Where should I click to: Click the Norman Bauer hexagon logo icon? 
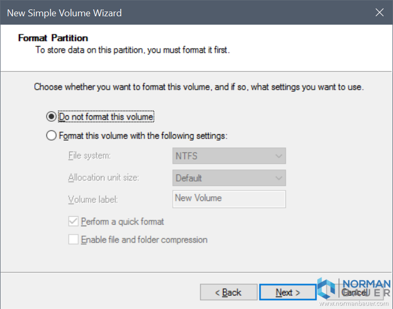tap(326, 289)
